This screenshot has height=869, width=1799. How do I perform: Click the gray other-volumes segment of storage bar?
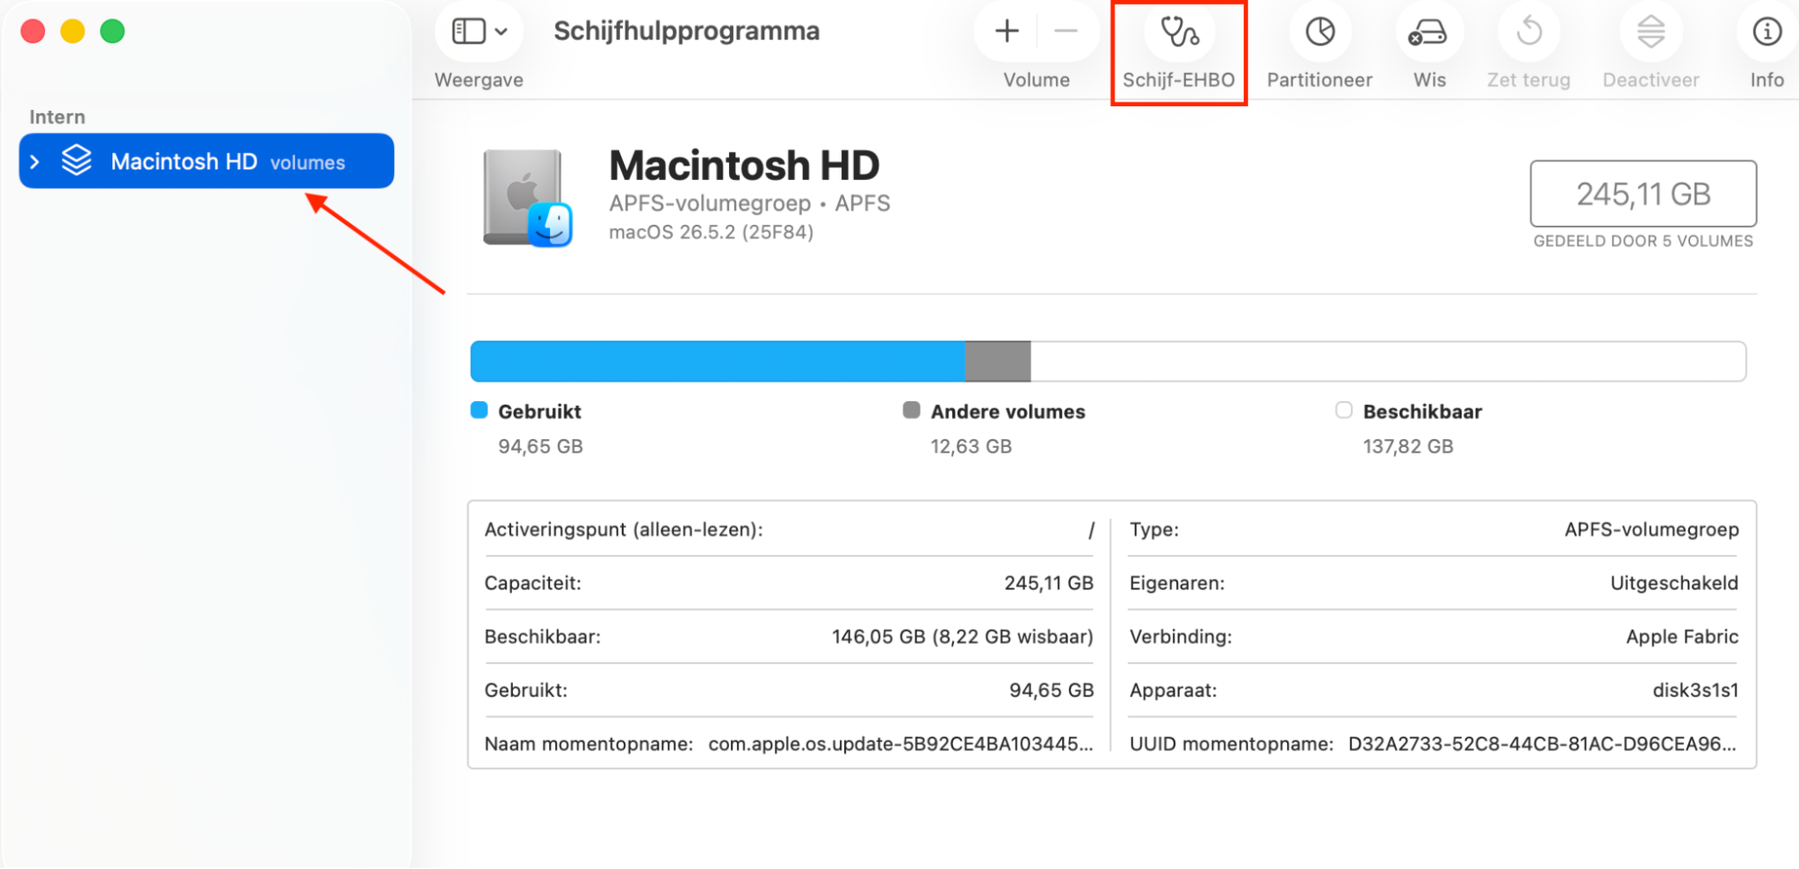pos(998,362)
